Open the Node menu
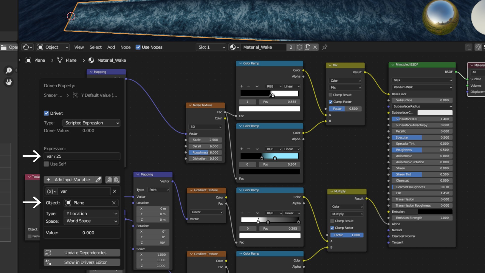The image size is (485, 273). (x=125, y=47)
